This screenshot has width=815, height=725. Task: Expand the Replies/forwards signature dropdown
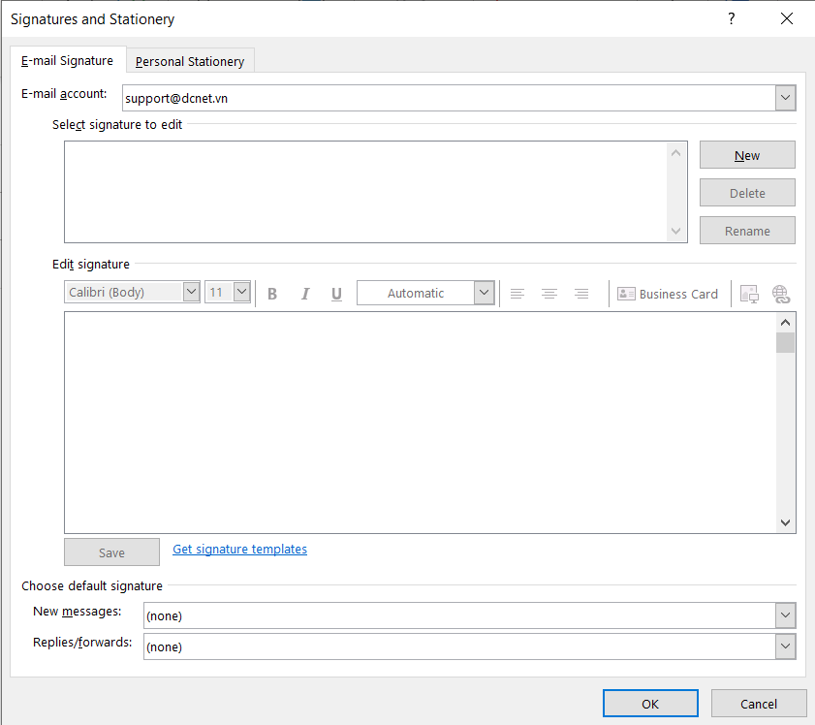(x=785, y=646)
